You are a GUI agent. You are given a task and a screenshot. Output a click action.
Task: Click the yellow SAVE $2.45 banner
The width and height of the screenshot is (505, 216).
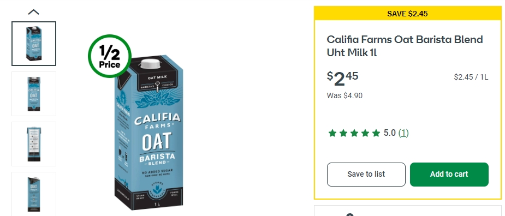[407, 14]
